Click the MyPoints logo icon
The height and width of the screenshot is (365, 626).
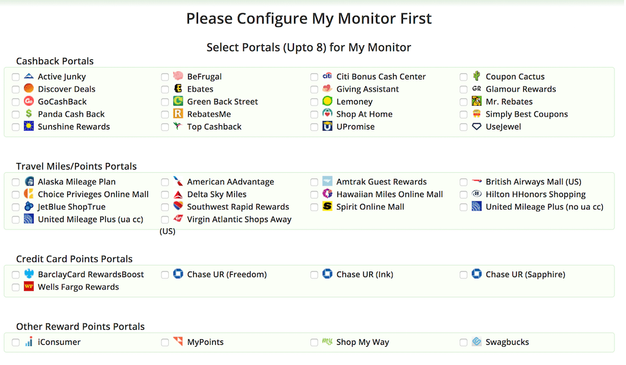[x=178, y=342]
